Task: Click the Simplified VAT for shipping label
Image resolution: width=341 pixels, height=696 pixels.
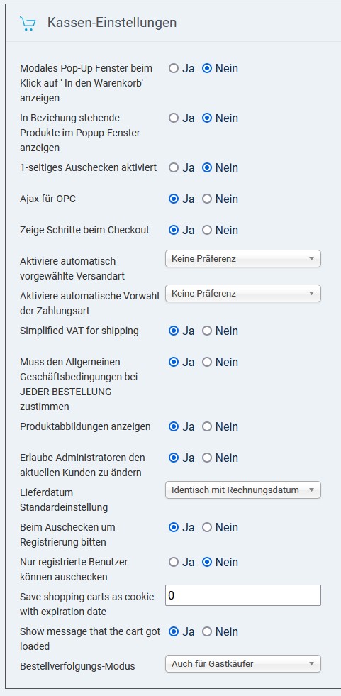Action: point(79,331)
